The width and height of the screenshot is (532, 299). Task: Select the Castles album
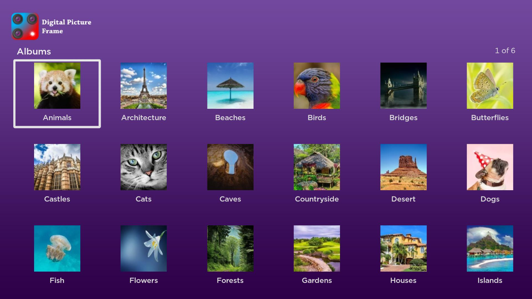point(57,167)
